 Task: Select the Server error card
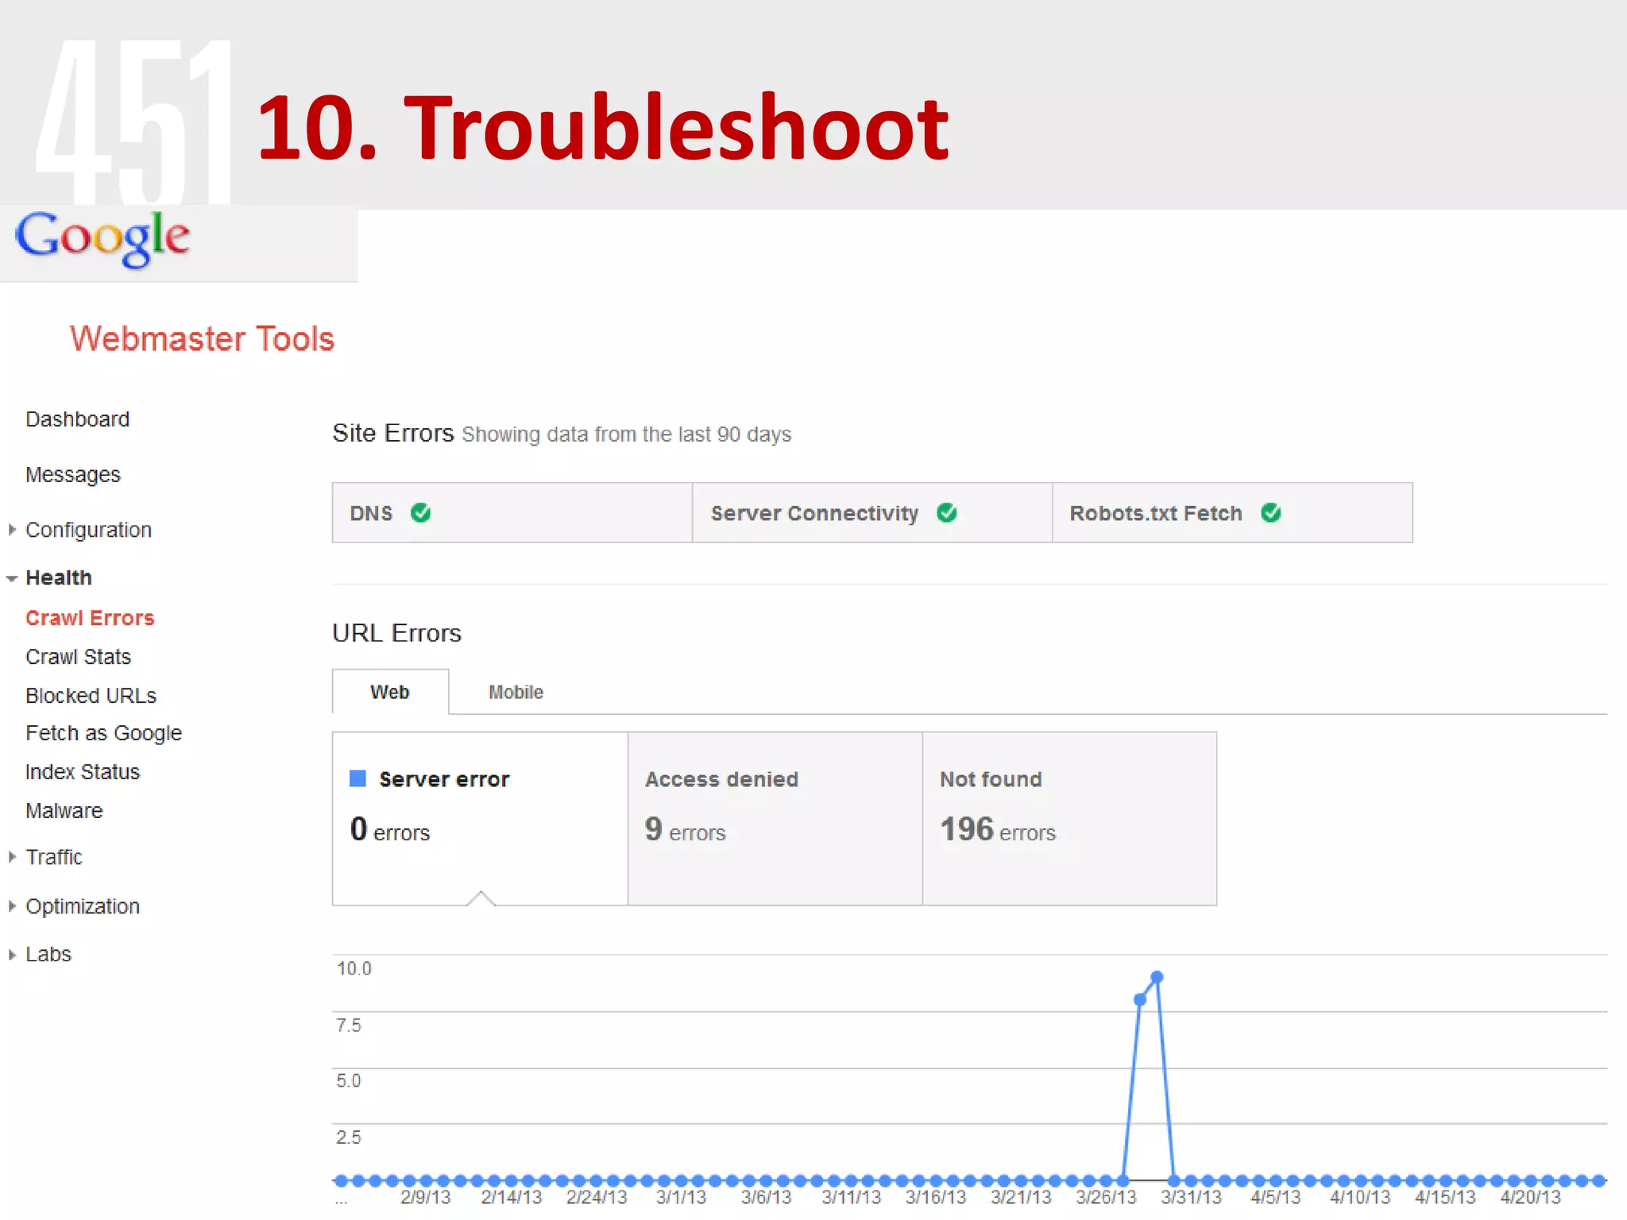[480, 818]
